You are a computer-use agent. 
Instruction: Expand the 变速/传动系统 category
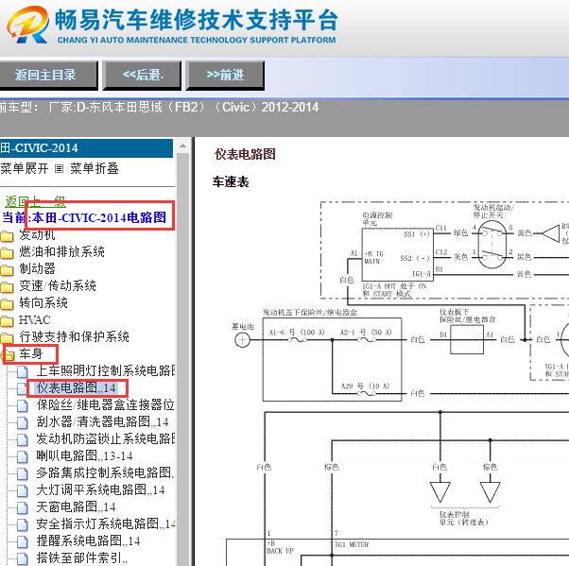click(x=58, y=285)
